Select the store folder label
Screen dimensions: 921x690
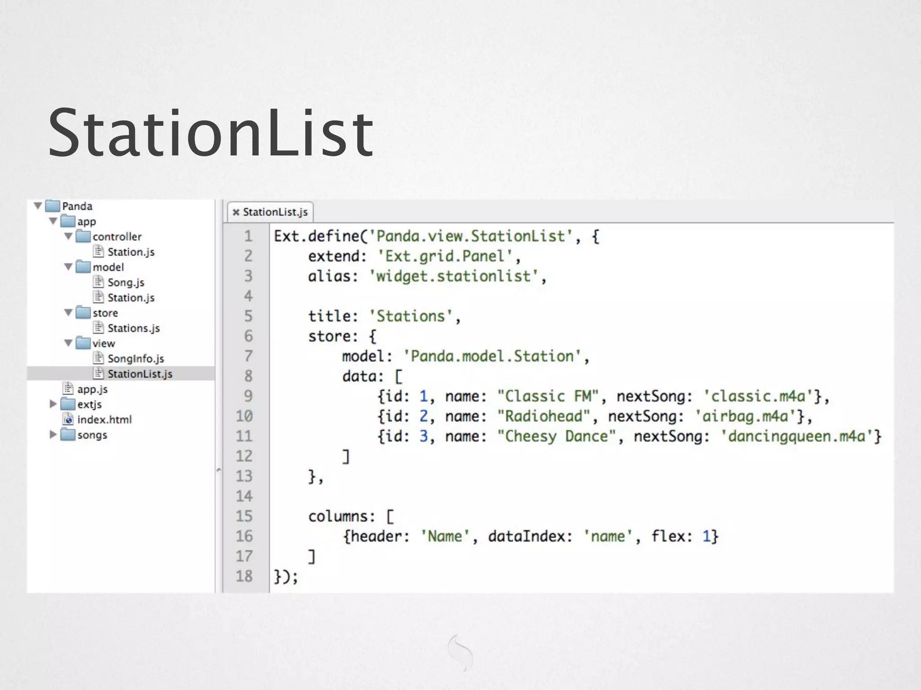click(x=105, y=313)
